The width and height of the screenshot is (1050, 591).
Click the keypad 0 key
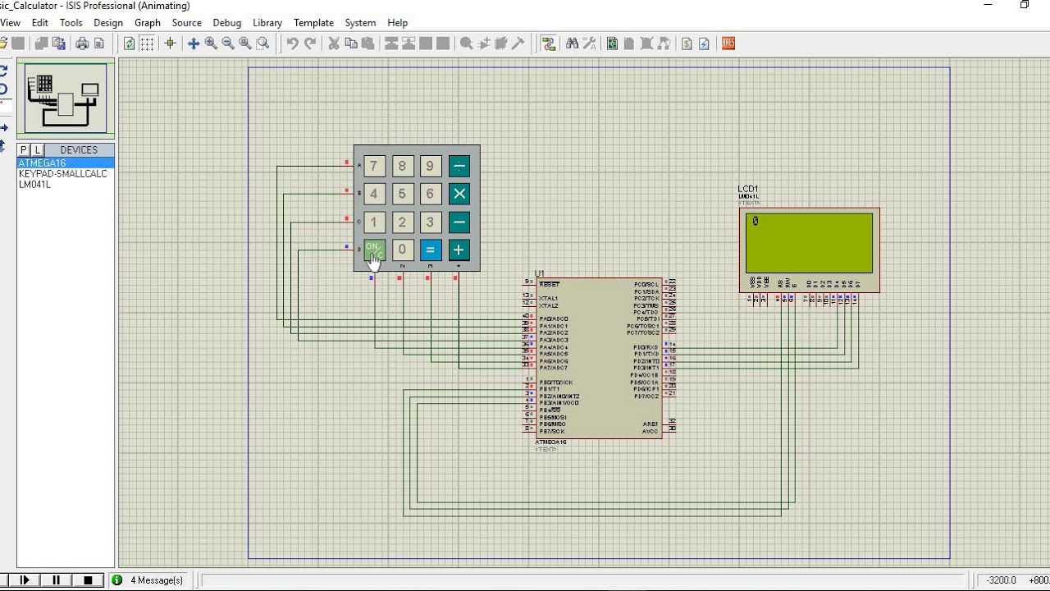402,250
